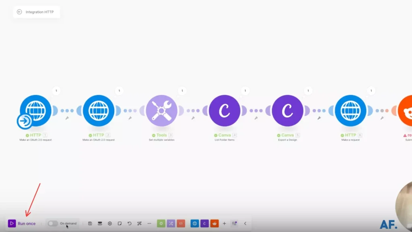The width and height of the screenshot is (412, 232).
Task: Click filter wrench between Canva 4 and Canva 5
Action: point(256,118)
